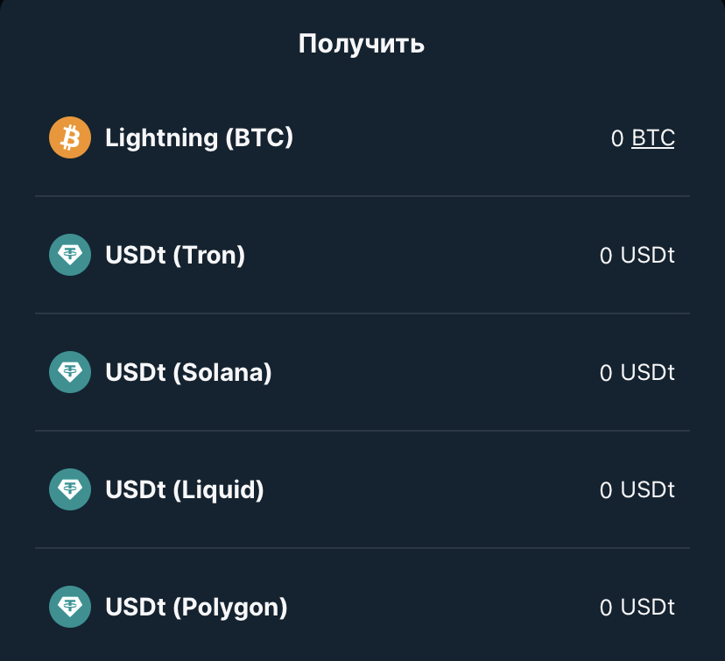
Task: Click the USDt unit text in Polygon row
Action: pyautogui.click(x=647, y=608)
